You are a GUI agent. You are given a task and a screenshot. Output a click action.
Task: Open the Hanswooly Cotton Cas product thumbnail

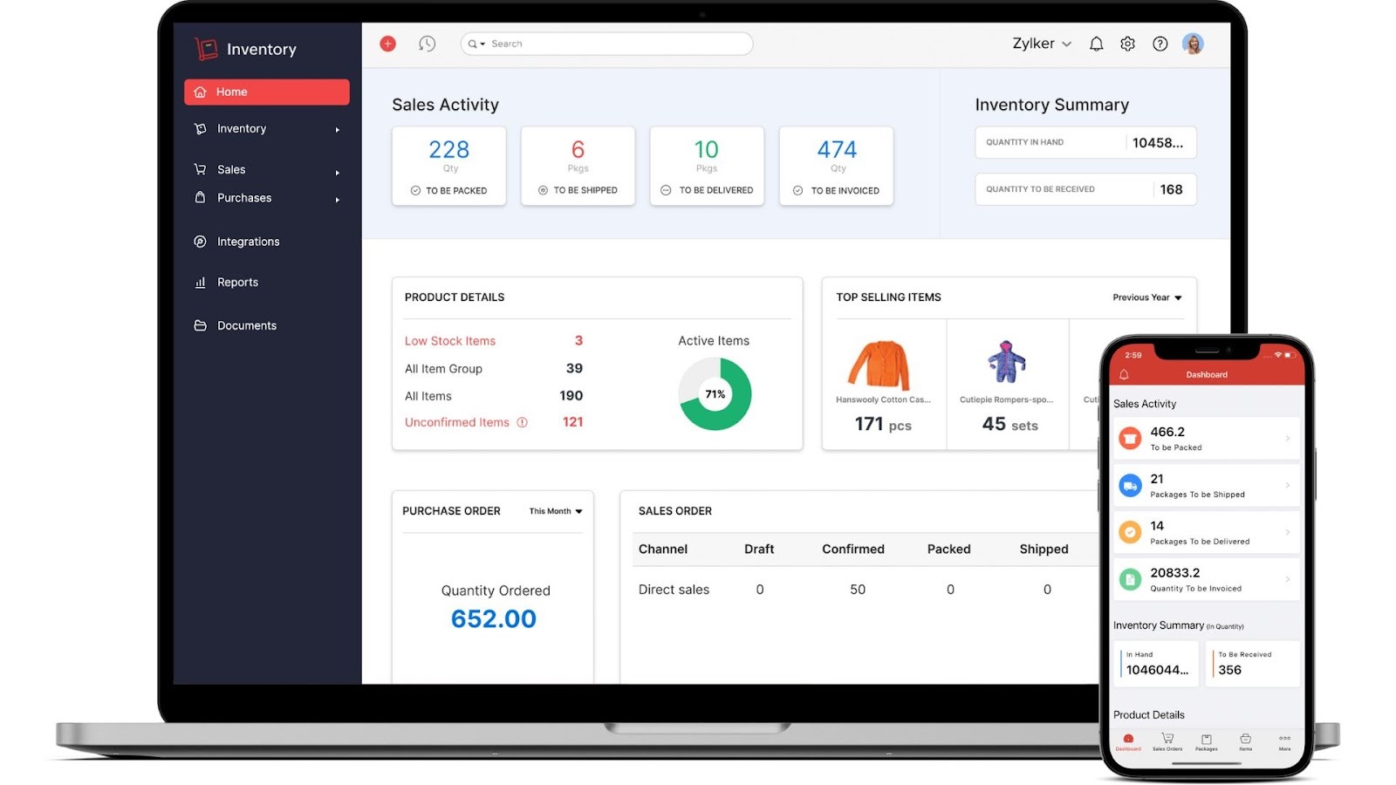[x=881, y=365]
